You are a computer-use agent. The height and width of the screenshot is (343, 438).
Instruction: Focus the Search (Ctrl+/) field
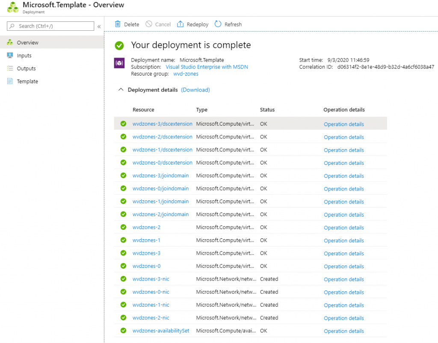[50, 26]
